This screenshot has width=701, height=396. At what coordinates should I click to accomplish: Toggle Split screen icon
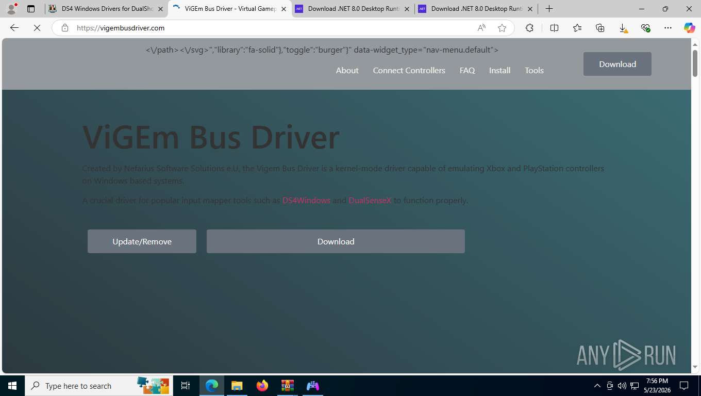pos(554,28)
